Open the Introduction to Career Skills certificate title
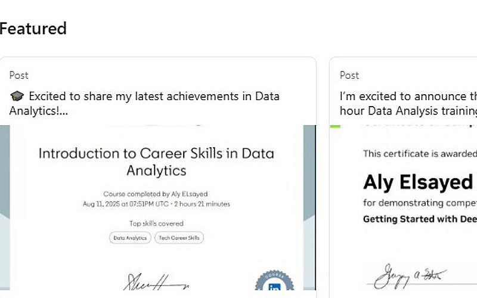Viewport: 477px width, 298px height. (156, 162)
